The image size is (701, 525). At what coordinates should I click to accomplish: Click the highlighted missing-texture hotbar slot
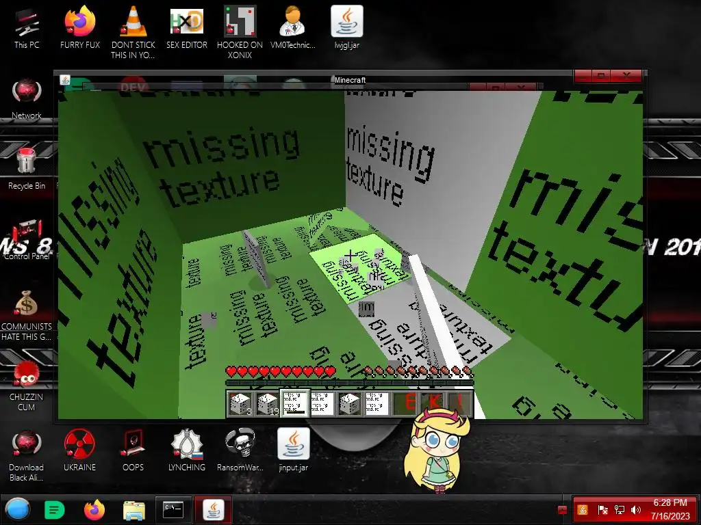pos(294,403)
